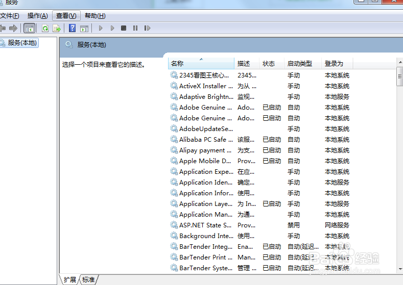Click gear icon beside Alibaba PC Safe
403x285 pixels.
[x=174, y=139]
